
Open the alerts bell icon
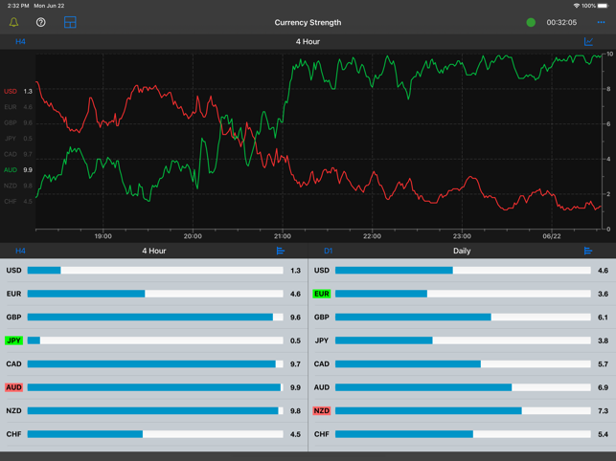pos(14,22)
